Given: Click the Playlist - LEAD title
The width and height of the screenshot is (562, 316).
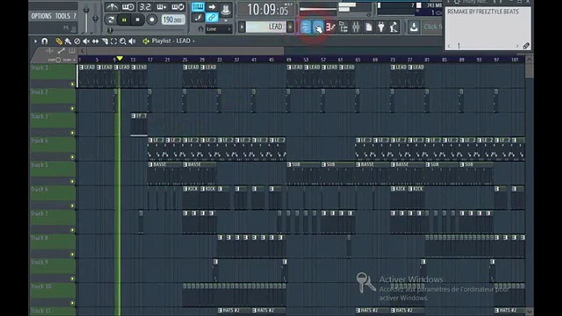Looking at the screenshot, I should (171, 41).
